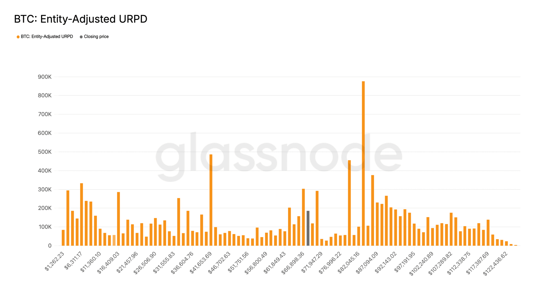Click the 900K y-axis label
The width and height of the screenshot is (551, 289).
(x=45, y=77)
